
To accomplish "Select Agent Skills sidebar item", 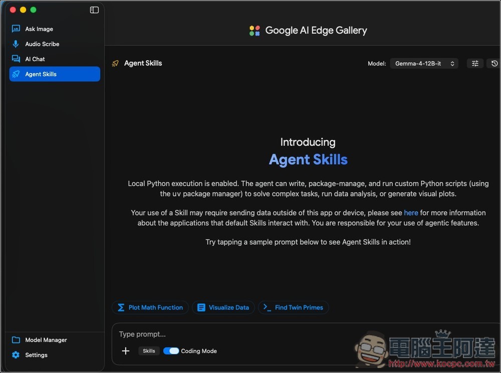I will (55, 74).
